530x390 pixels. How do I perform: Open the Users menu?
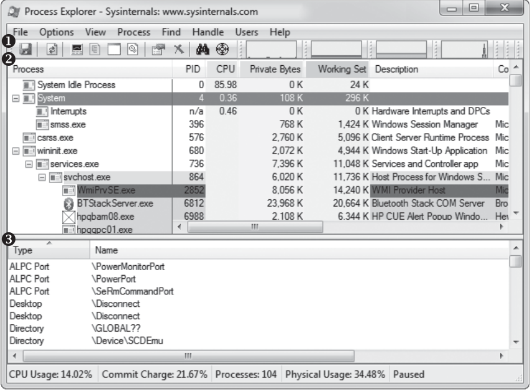click(247, 32)
